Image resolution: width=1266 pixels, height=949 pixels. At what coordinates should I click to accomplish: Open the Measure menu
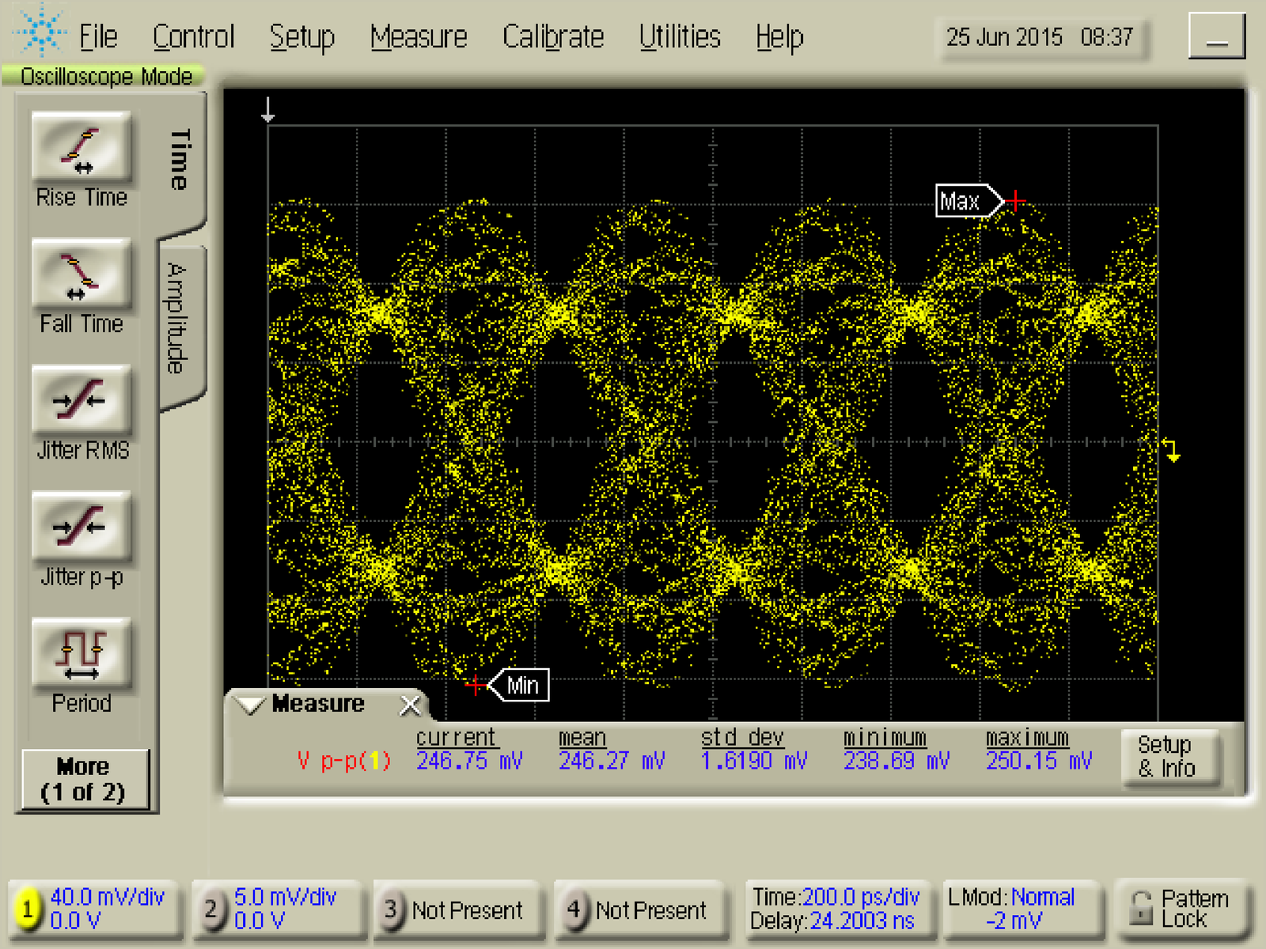[x=419, y=37]
